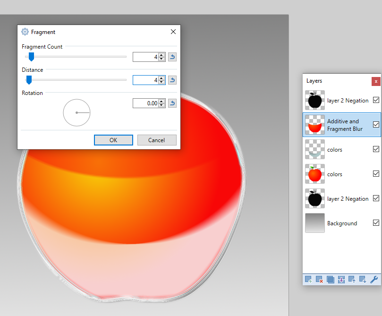Decrease Distance with down arrow
Viewport: 382px width, 316px height.
click(161, 82)
